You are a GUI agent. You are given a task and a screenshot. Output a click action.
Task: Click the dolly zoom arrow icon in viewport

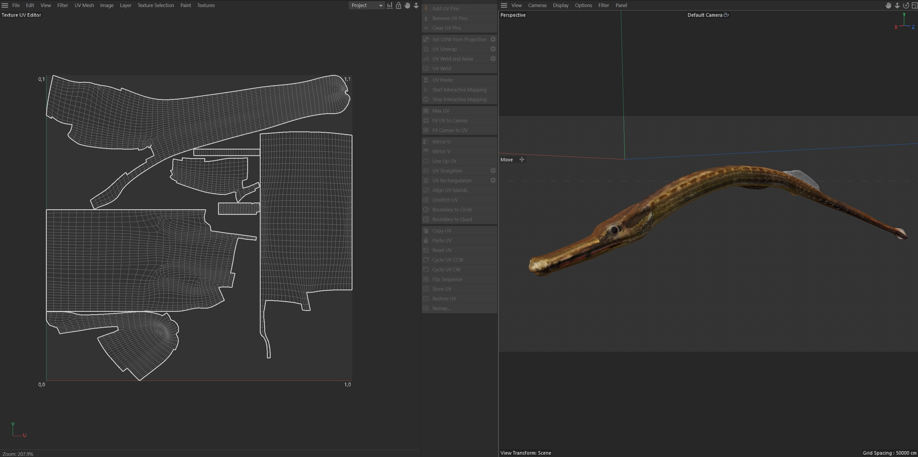tap(897, 5)
